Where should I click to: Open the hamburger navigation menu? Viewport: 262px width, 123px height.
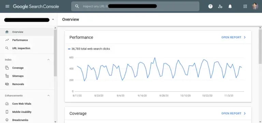(8, 6)
